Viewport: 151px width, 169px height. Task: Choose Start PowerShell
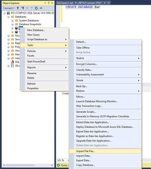point(44,62)
